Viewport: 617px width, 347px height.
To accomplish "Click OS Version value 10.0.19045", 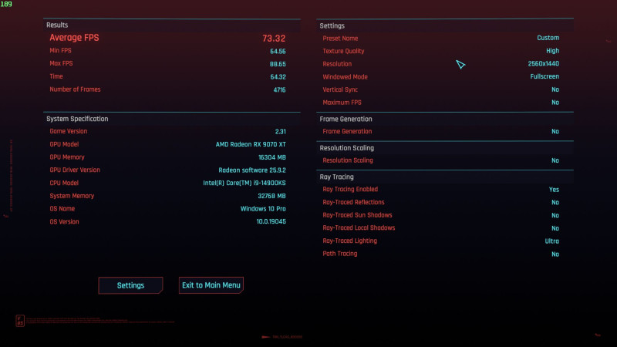I will point(271,221).
